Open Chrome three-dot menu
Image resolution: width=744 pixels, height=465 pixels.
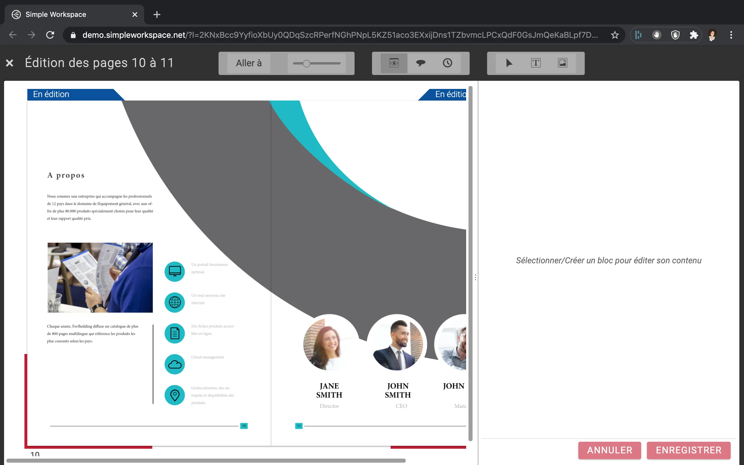731,35
